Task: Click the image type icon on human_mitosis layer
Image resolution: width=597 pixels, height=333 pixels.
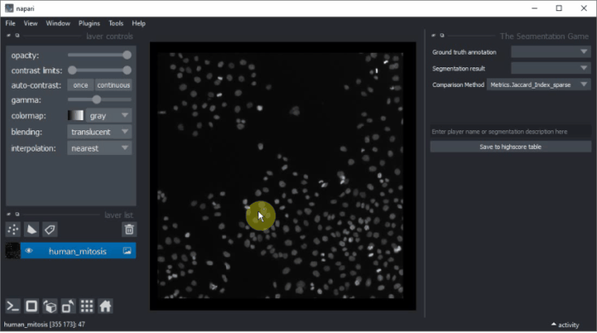Action: (127, 251)
